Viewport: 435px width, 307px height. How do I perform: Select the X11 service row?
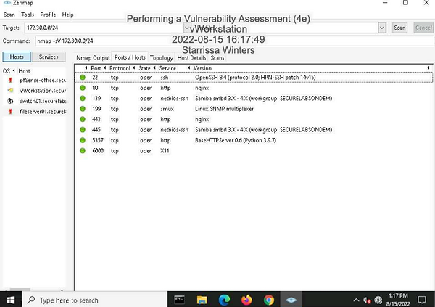[x=254, y=150]
